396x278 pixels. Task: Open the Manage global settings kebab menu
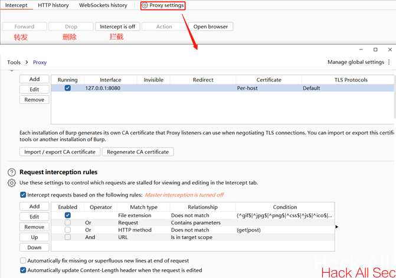pos(389,62)
